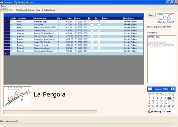The width and height of the screenshot is (178, 127).
Task: Sort by the Description column header
Action: pyautogui.click(x=46, y=18)
